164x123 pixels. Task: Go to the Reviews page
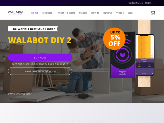pyautogui.click(x=108, y=13)
